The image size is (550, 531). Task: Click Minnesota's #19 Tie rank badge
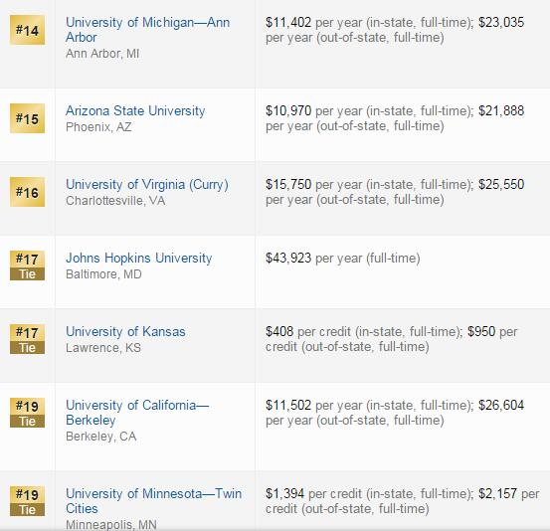click(x=28, y=501)
